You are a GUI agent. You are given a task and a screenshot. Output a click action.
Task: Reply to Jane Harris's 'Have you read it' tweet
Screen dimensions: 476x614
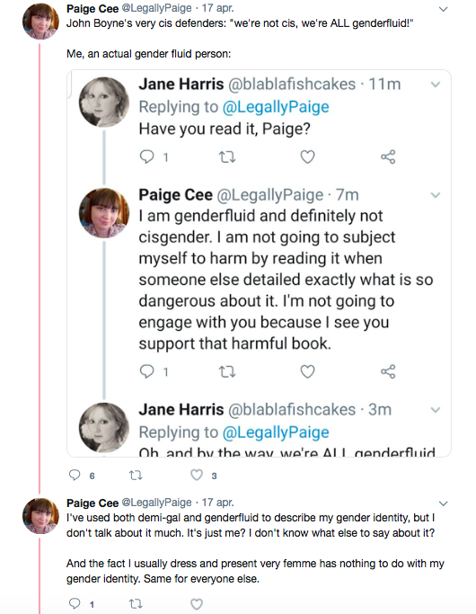[146, 156]
